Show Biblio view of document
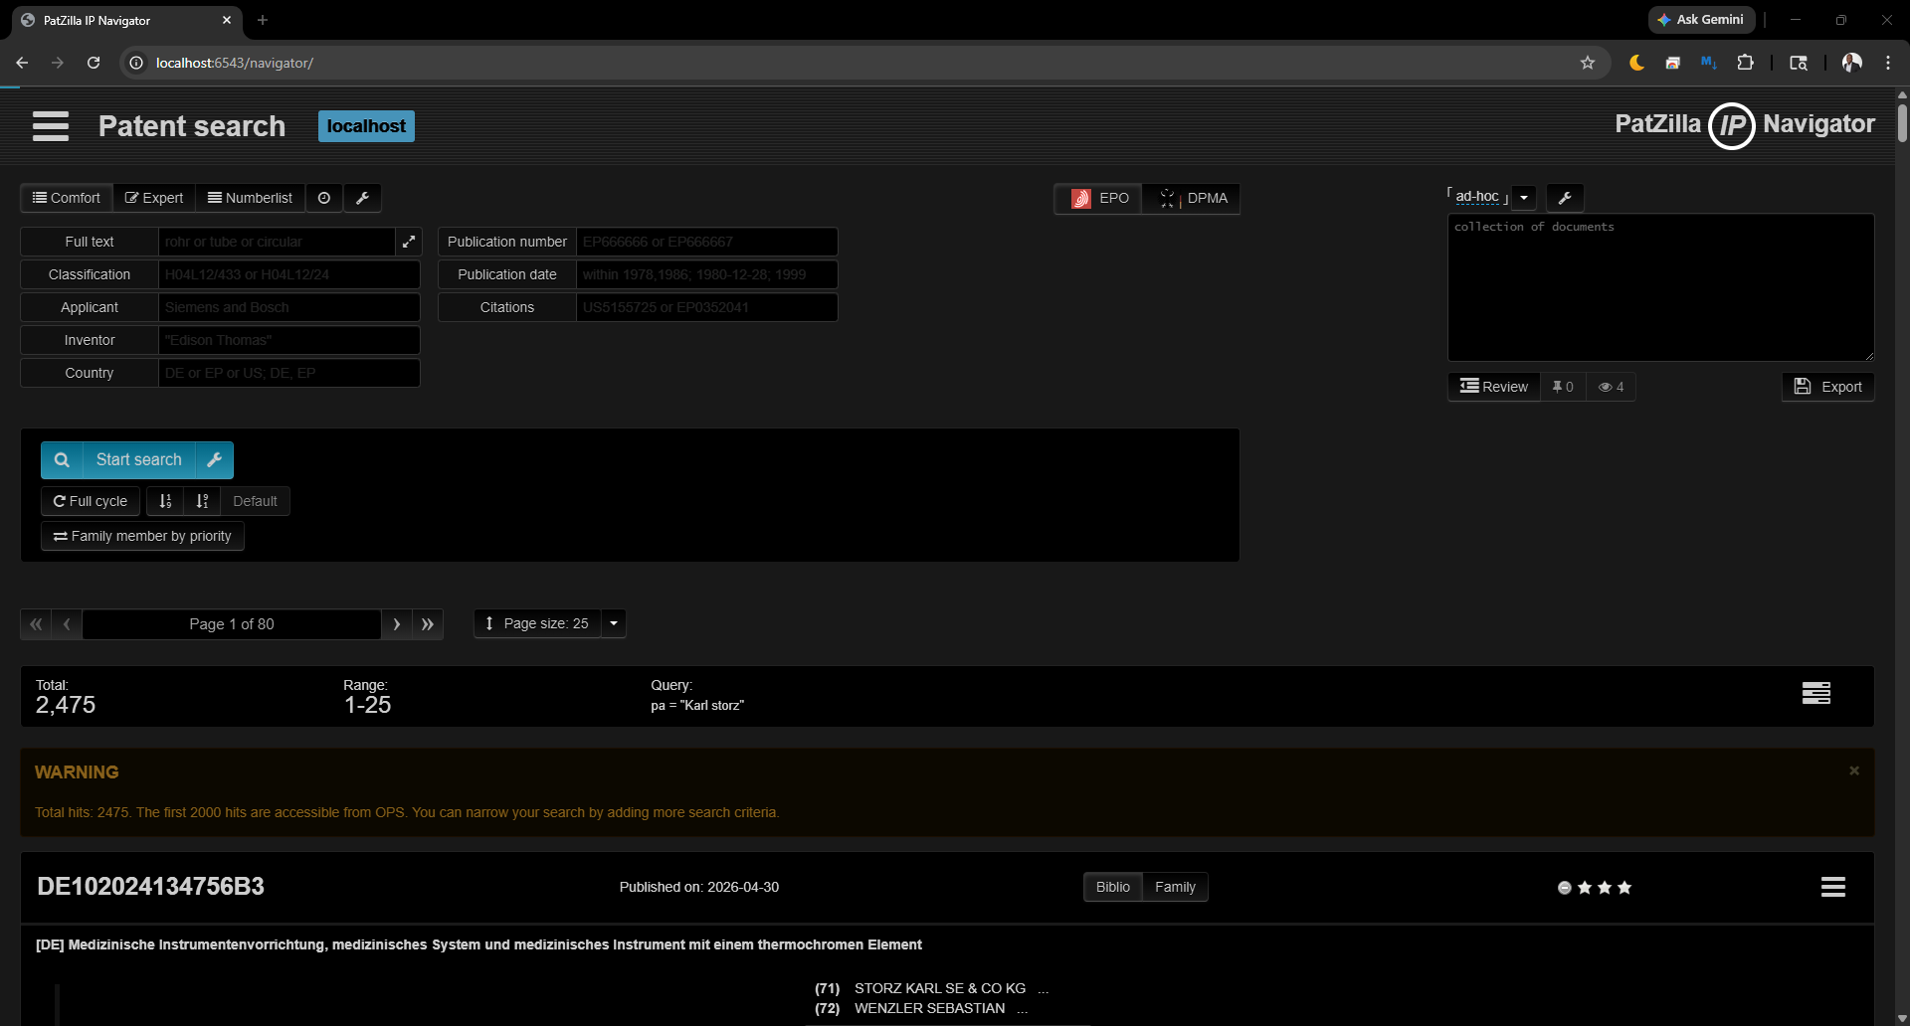This screenshot has width=1910, height=1026. (x=1113, y=887)
